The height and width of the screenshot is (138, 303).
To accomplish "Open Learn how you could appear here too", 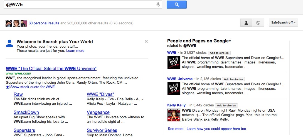I will pyautogui.click(x=216, y=129).
